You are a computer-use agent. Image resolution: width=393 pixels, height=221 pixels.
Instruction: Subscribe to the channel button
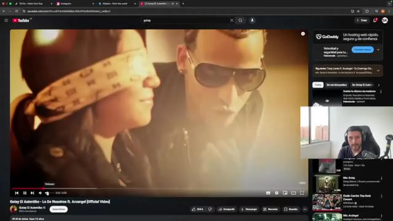click(58, 209)
